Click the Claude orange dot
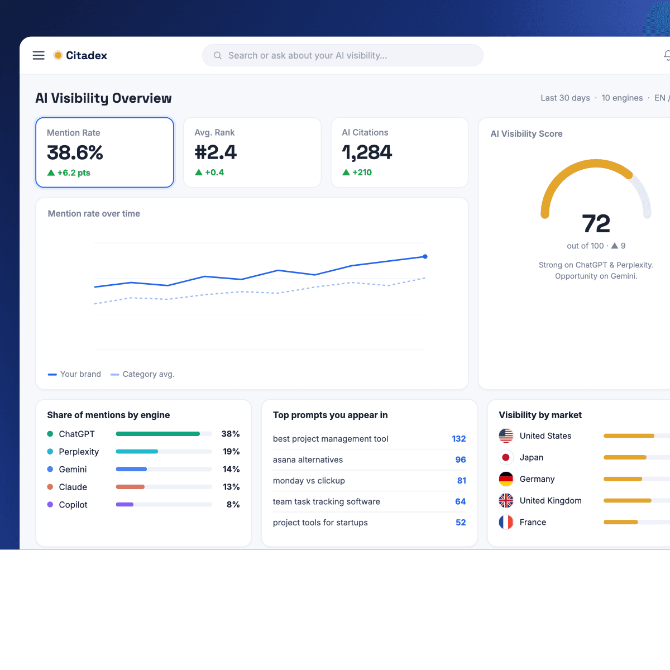The width and height of the screenshot is (670, 670). tap(50, 487)
